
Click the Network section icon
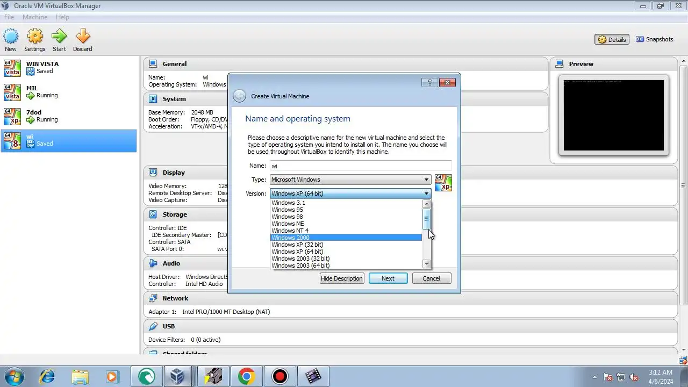pos(153,298)
